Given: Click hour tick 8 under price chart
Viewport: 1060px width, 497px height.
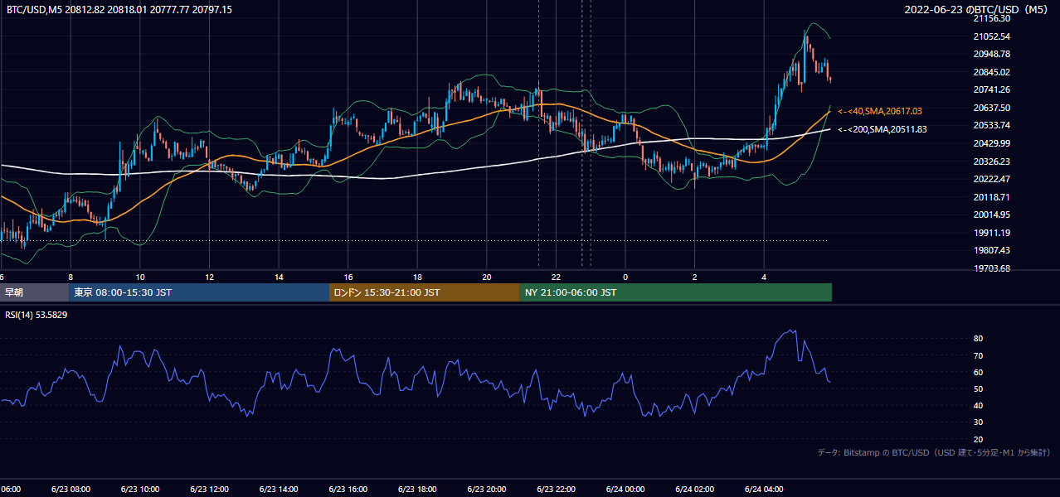Looking at the screenshot, I should point(71,277).
